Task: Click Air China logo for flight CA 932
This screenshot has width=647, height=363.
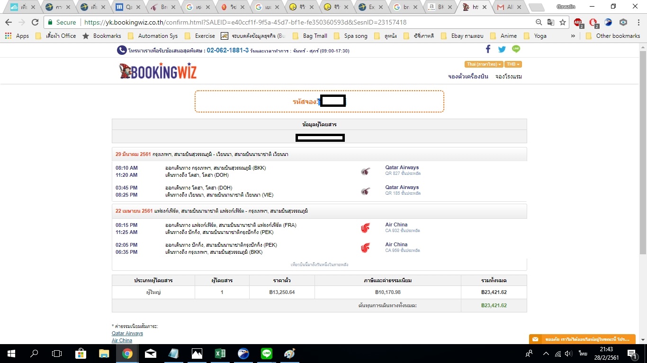Action: 365,228
